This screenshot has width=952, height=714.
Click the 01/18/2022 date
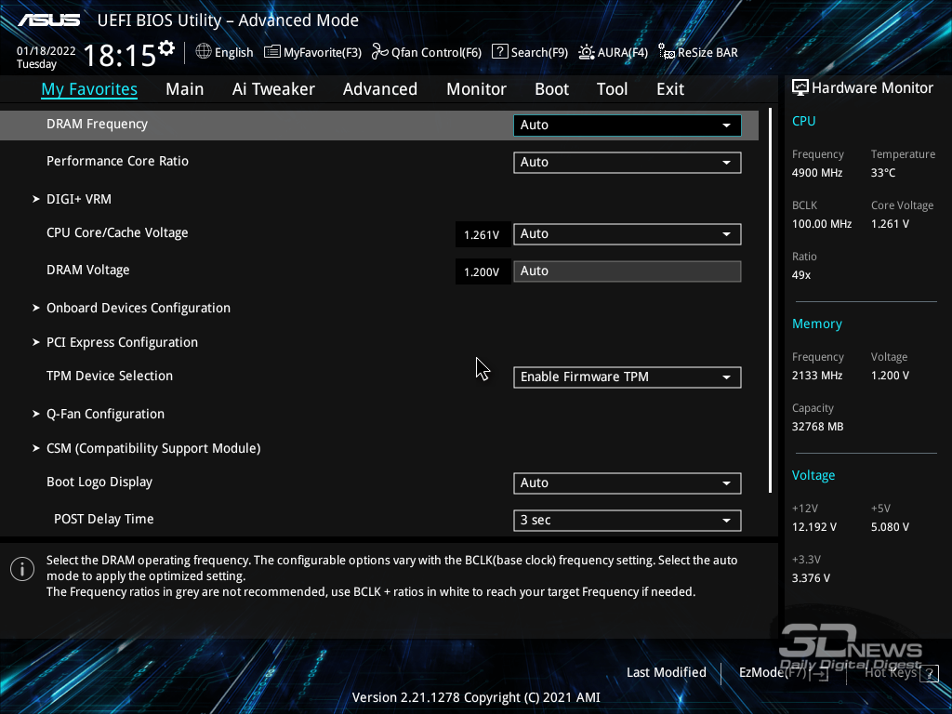click(x=46, y=51)
